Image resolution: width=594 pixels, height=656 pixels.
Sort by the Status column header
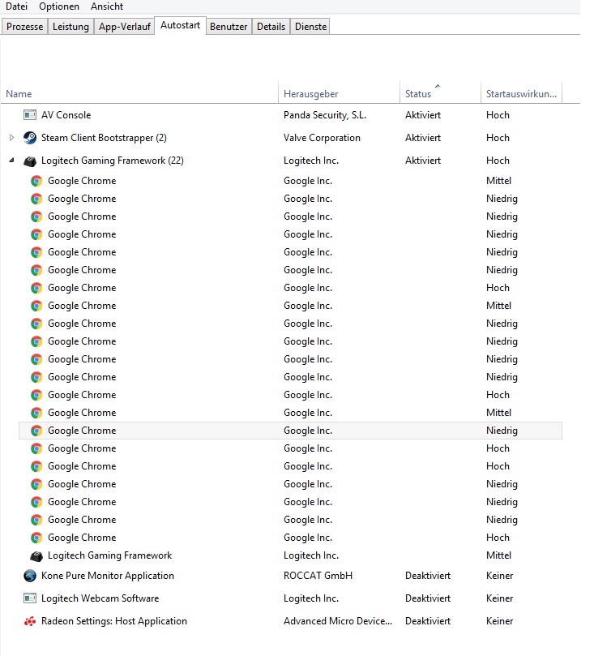(440, 94)
